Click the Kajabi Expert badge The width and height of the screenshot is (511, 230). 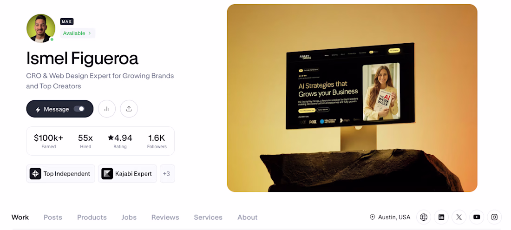coord(127,174)
